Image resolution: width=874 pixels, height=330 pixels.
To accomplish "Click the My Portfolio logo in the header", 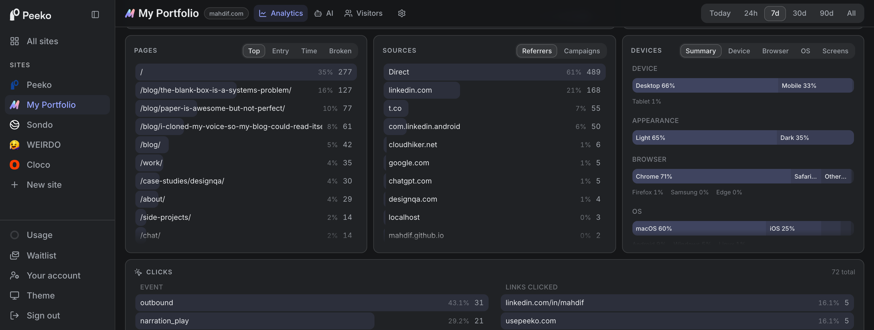I will [x=130, y=13].
